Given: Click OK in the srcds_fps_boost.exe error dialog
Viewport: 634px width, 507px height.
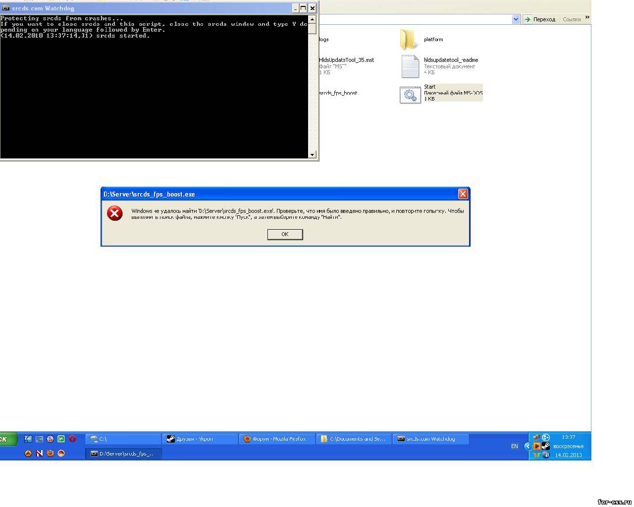Looking at the screenshot, I should tap(285, 234).
